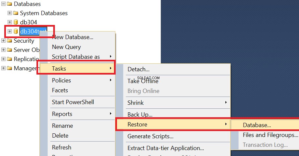Open the Reports submenu entry
This screenshot has height=156, width=299.
77,114
